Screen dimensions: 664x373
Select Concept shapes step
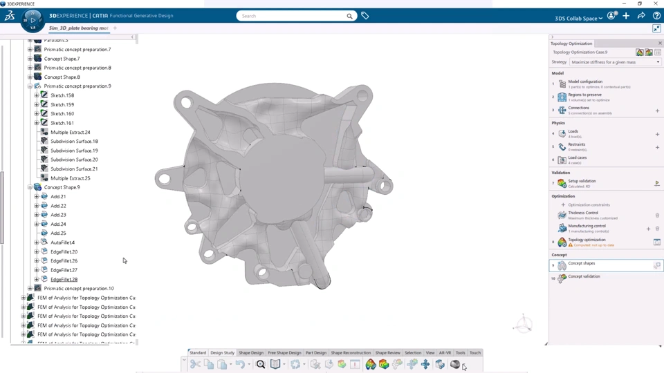tap(606, 265)
